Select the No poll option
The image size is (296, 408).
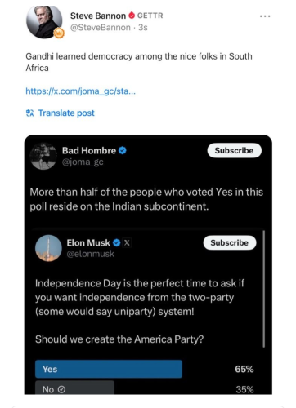tap(74, 388)
